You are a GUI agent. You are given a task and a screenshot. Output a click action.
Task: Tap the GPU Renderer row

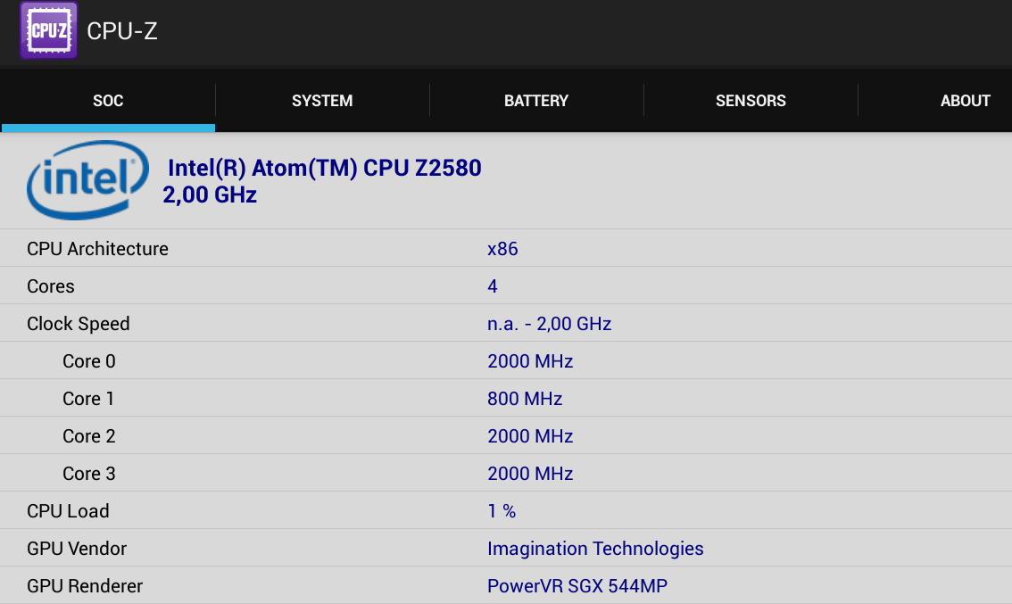coord(506,586)
